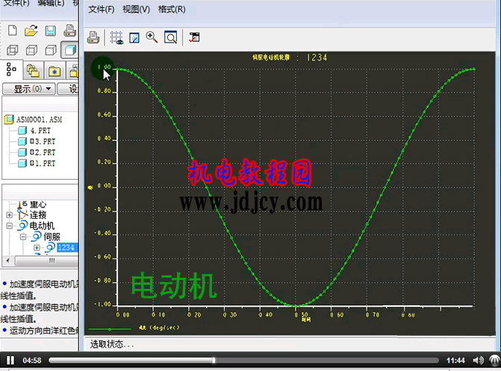Select 02.PRT in model tree
Image resolution: width=501 pixels, height=371 pixels.
pyautogui.click(x=43, y=152)
